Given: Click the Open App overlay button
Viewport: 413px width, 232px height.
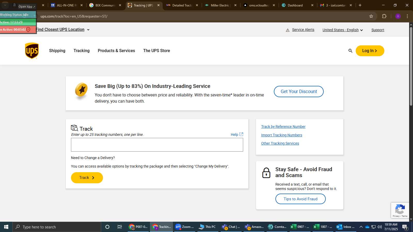Looking at the screenshot, I should (27, 7).
